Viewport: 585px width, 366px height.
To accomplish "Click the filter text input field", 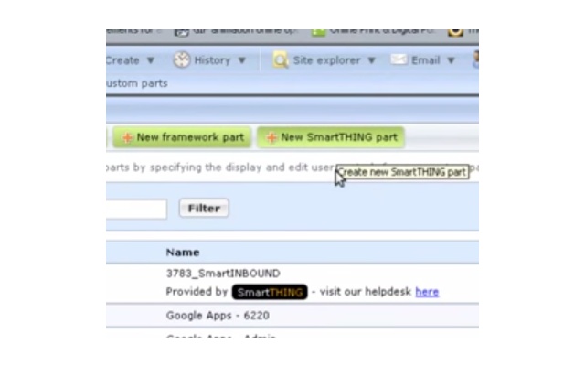I will click(136, 209).
